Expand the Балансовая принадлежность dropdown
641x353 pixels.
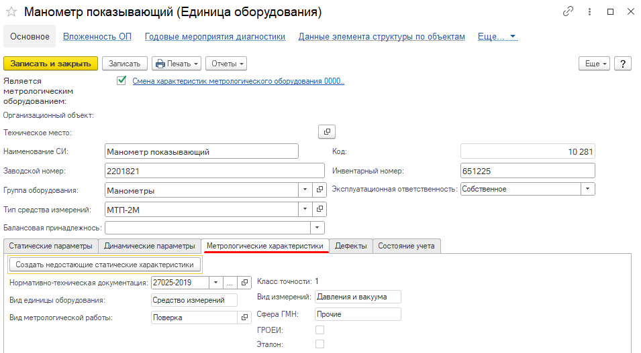[x=319, y=228]
